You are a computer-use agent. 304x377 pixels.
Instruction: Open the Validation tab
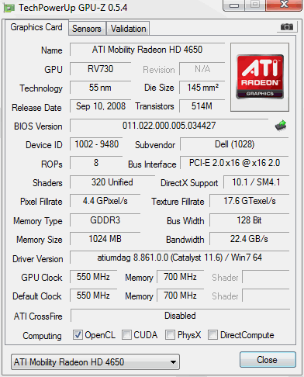click(129, 29)
